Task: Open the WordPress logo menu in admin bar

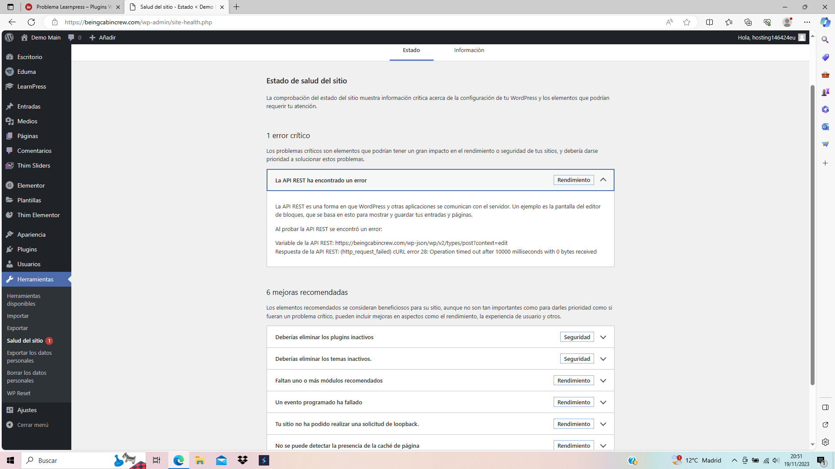Action: (x=10, y=37)
